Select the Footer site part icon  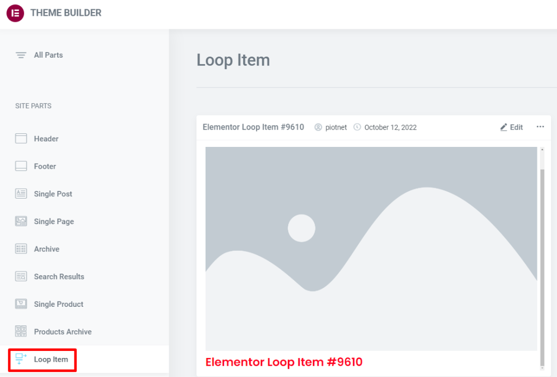pyautogui.click(x=21, y=166)
